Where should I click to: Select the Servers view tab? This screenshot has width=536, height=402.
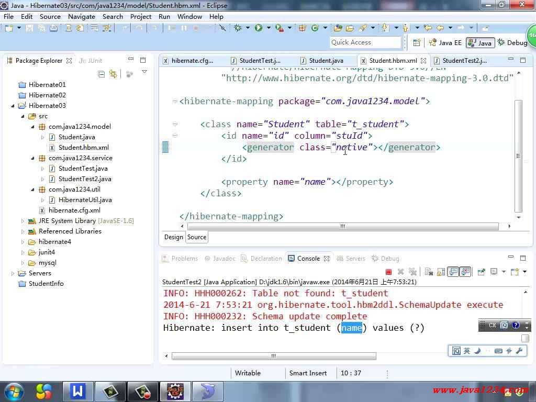pyautogui.click(x=351, y=259)
